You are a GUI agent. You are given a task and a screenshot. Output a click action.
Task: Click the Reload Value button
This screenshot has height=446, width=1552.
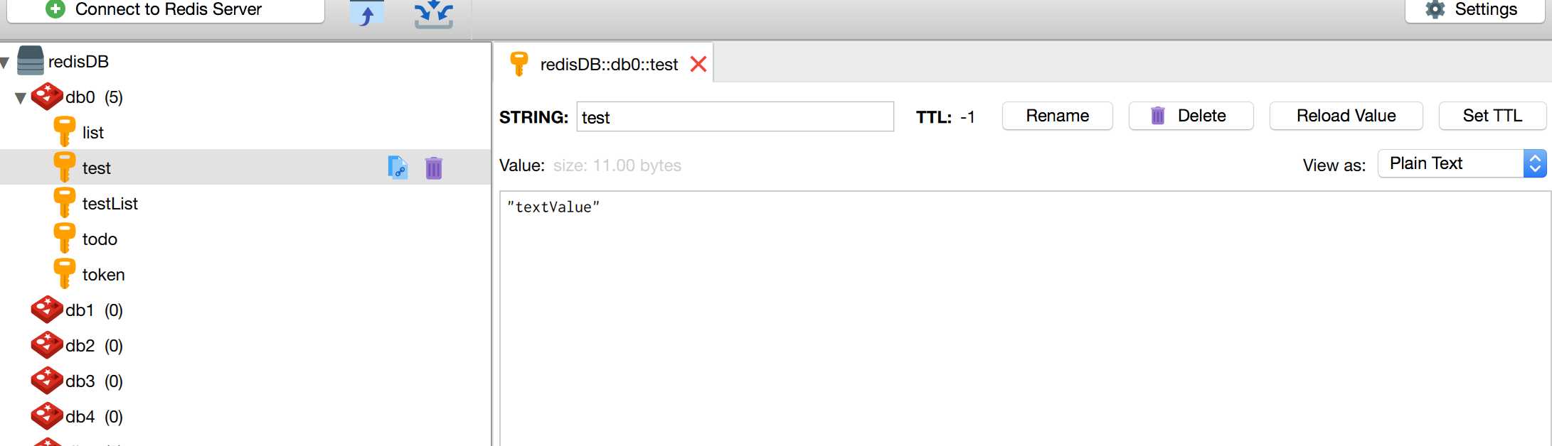point(1346,116)
